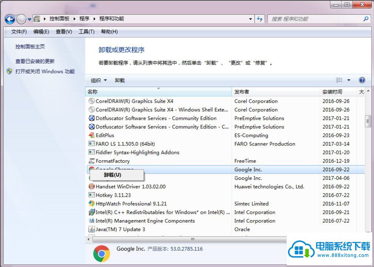
Task: Click Dotfuscator Community Edition icon
Action: (x=92, y=118)
